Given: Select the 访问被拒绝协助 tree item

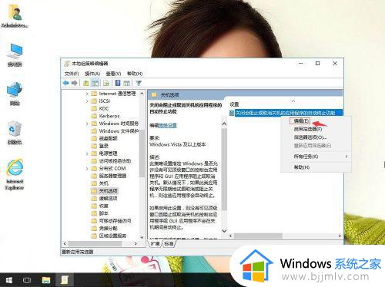Looking at the screenshot, I should click(x=115, y=161).
